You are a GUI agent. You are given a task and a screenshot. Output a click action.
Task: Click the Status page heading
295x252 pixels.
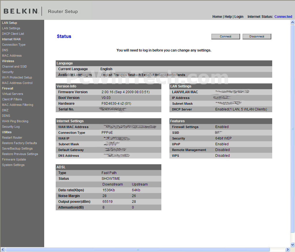click(x=64, y=36)
